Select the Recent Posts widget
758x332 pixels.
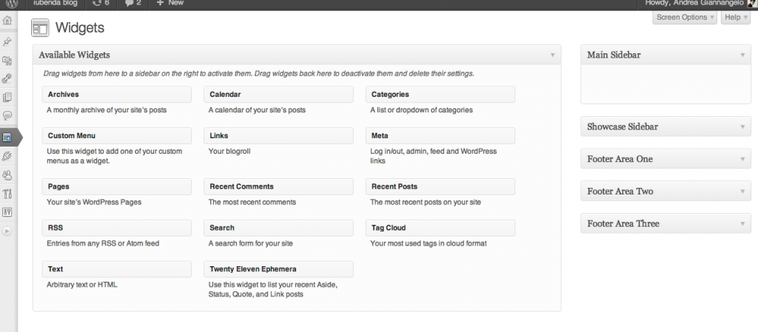point(440,186)
